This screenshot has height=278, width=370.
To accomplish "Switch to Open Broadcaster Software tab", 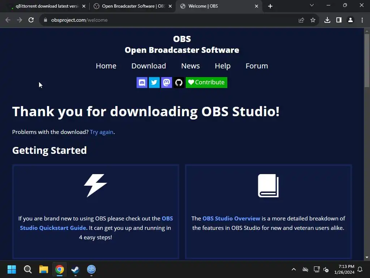I will 133,6.
